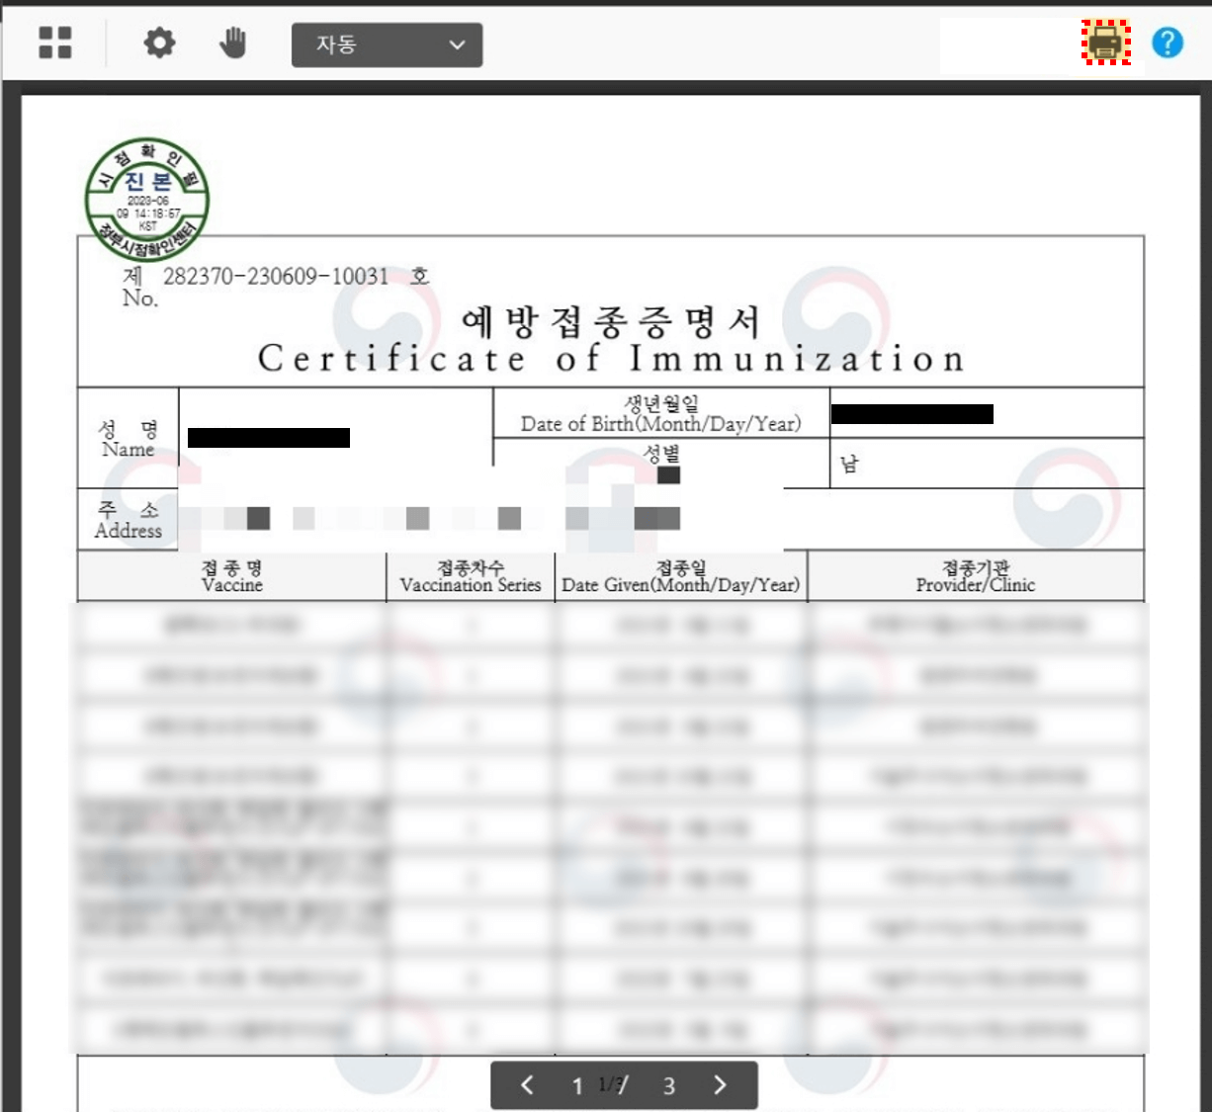1212x1112 pixels.
Task: Open help with question mark icon
Action: coord(1168,43)
